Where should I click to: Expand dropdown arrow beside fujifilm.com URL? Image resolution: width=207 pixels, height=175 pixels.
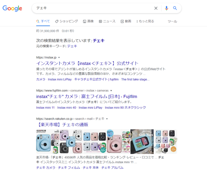tap(111, 91)
